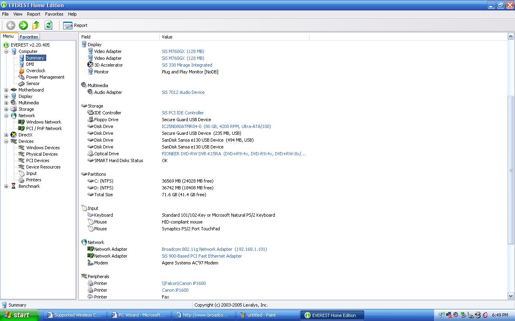The image size is (515, 321).
Task: Switch to http://www.broadco... taskbar button
Action: tap(204, 315)
